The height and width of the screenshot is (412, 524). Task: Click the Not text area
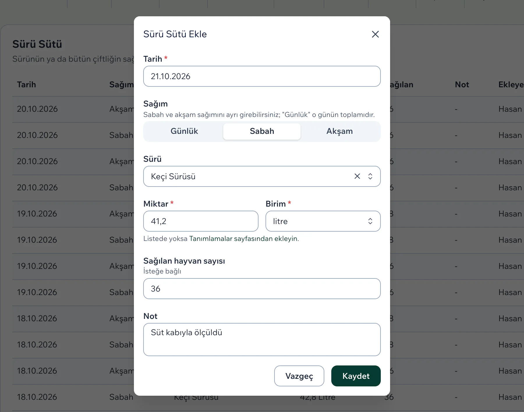click(262, 340)
